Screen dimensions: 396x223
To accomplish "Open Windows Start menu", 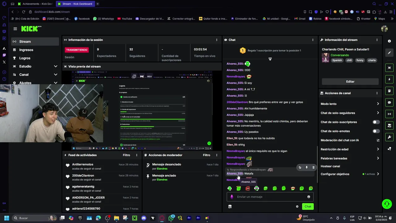I will (x=6, y=218).
